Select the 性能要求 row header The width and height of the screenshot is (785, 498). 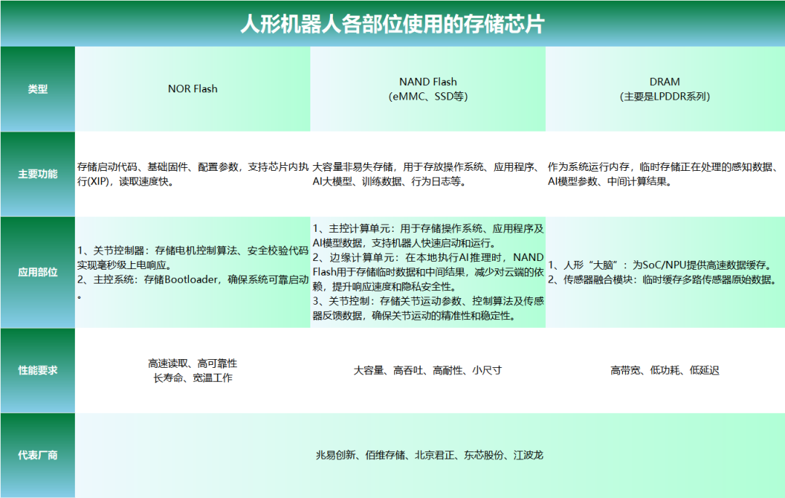pos(38,370)
